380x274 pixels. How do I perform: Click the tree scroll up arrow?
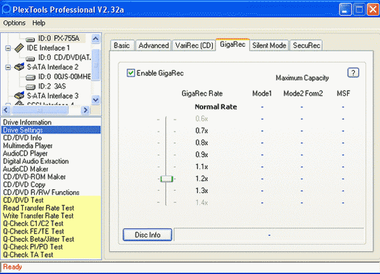96,39
